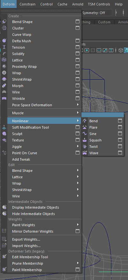Open the Cache menu

pos(62,4)
